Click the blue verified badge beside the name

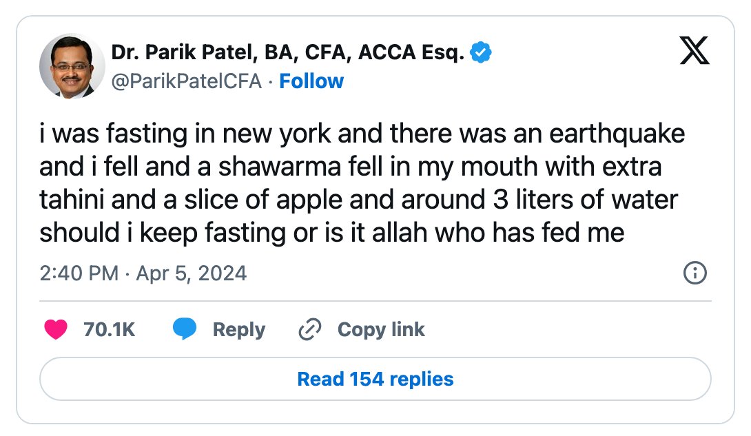point(480,52)
